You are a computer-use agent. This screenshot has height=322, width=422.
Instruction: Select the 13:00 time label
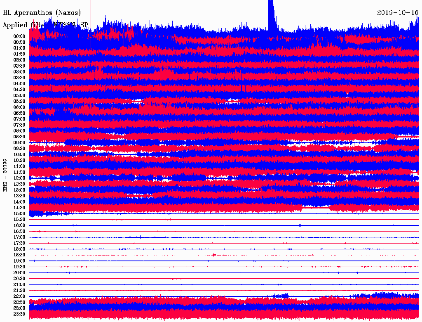click(x=19, y=190)
